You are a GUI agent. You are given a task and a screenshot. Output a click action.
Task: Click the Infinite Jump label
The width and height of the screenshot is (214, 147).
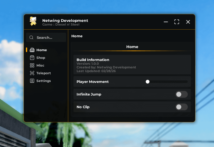tap(89, 94)
